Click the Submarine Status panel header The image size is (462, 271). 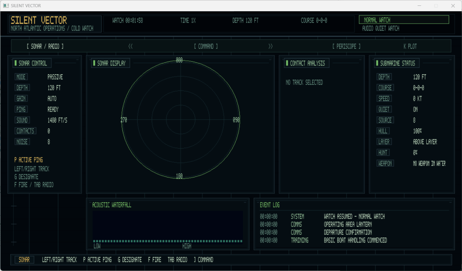(x=397, y=63)
